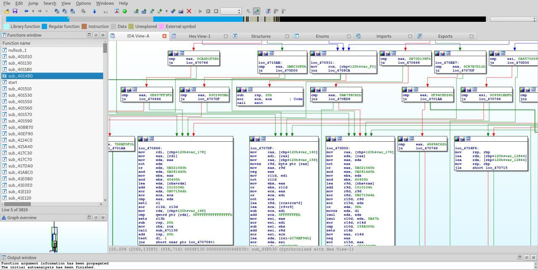
Task: Navigate forward with the blue right arrow icon
Action: point(40,10)
